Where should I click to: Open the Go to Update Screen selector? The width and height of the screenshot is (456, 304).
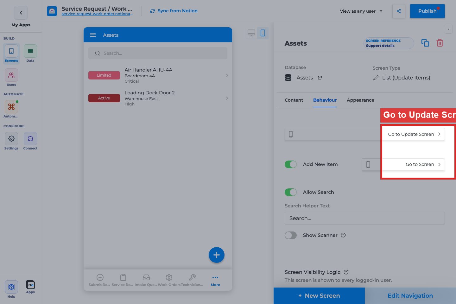[x=365, y=134]
